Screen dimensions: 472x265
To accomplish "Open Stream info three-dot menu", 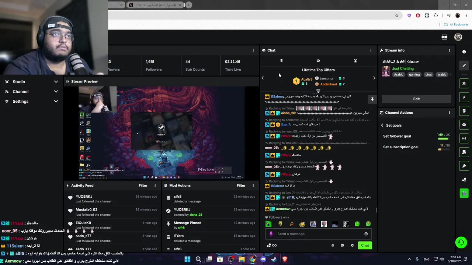I will pyautogui.click(x=449, y=50).
